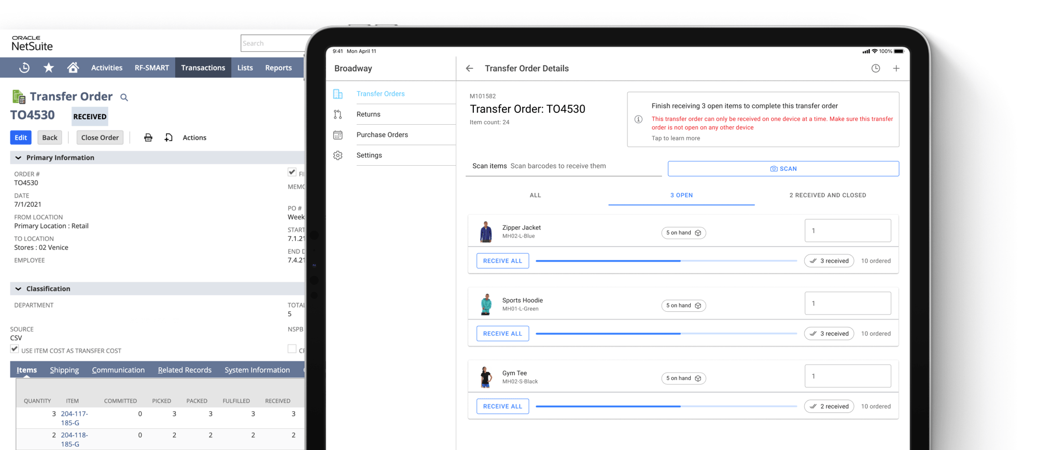Click the Back button
1037x450 pixels.
[x=50, y=138]
